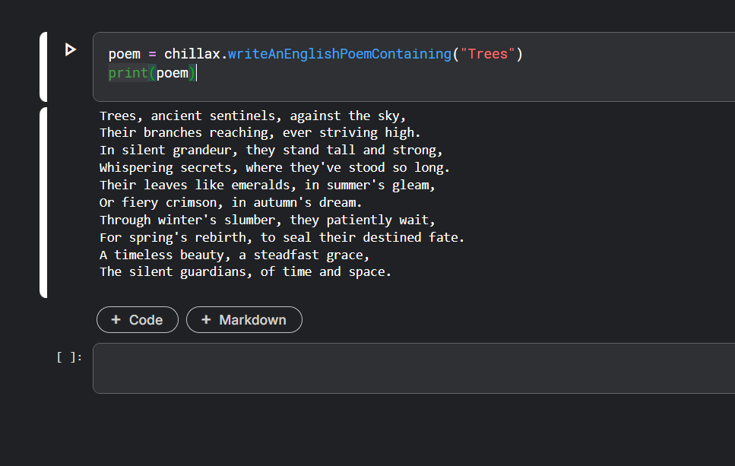Click output line "Trees, ancient sentinels, against the sky"

pos(253,116)
